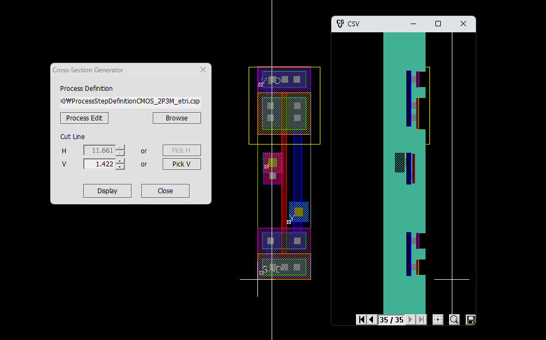Advance to next step in CSV viewer
The image size is (546, 340).
(411, 319)
